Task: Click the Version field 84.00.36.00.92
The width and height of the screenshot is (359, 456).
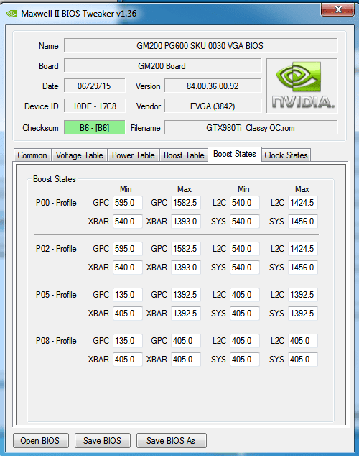Action: click(213, 86)
